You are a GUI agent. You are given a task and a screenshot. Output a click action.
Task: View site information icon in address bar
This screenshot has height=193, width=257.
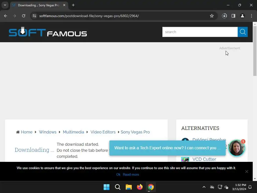tap(34, 16)
